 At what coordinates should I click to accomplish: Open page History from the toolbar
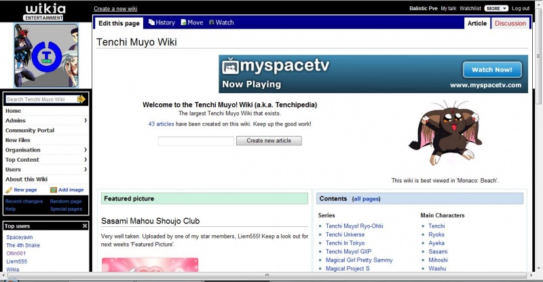click(162, 22)
